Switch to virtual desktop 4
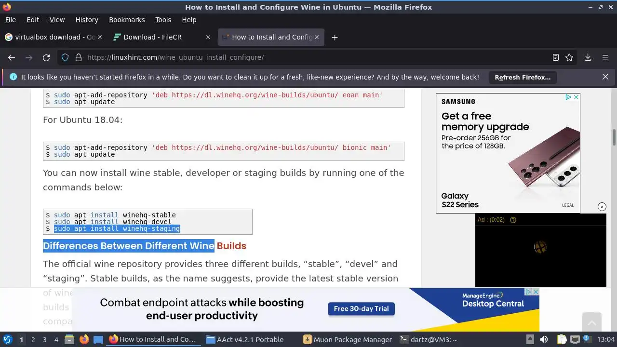This screenshot has height=347, width=617. pyautogui.click(x=56, y=339)
